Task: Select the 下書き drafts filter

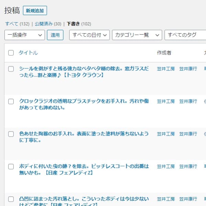Action: (x=73, y=24)
